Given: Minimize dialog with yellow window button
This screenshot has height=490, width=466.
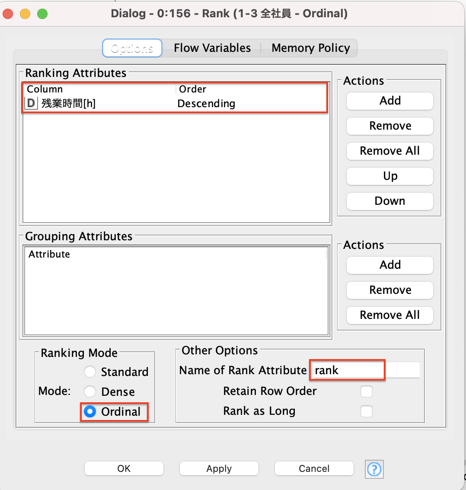Looking at the screenshot, I should 25,14.
